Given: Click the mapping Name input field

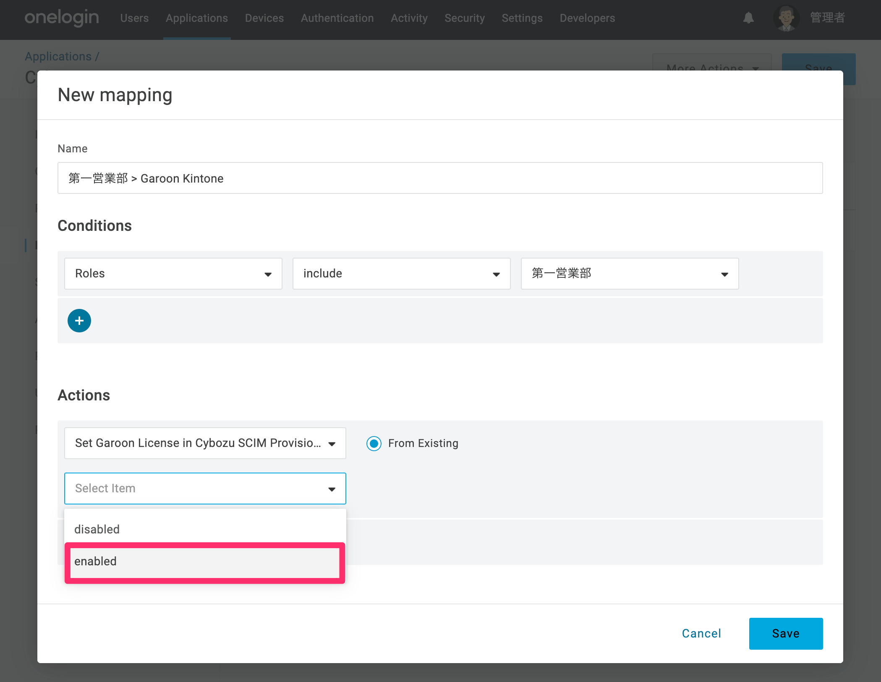Looking at the screenshot, I should 440,178.
